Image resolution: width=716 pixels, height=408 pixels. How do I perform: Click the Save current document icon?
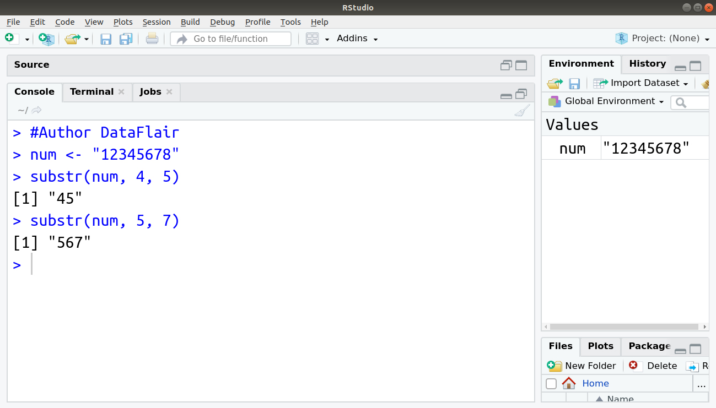106,39
